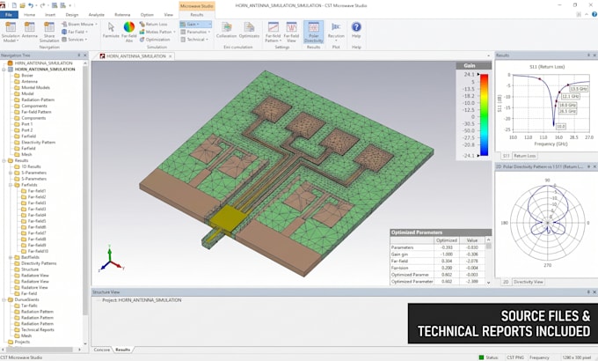Open the Simulation Model ribbon button
This screenshot has width=598, height=361.
pyautogui.click(x=11, y=32)
